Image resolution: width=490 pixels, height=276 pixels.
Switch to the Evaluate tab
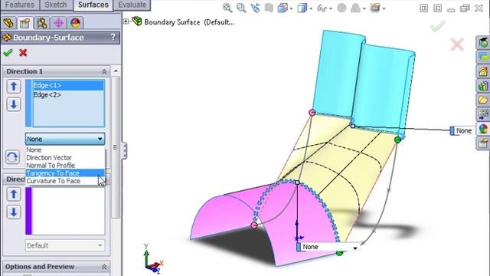[132, 5]
